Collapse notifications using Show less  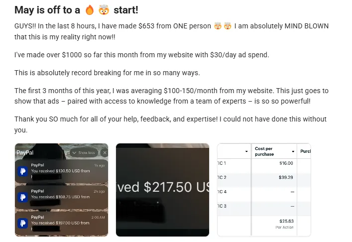click(x=84, y=153)
